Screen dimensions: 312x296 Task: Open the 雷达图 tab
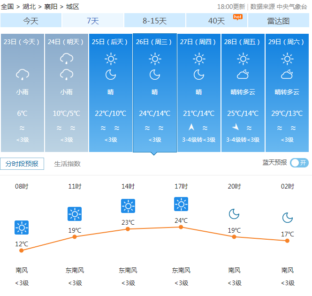pos(278,21)
